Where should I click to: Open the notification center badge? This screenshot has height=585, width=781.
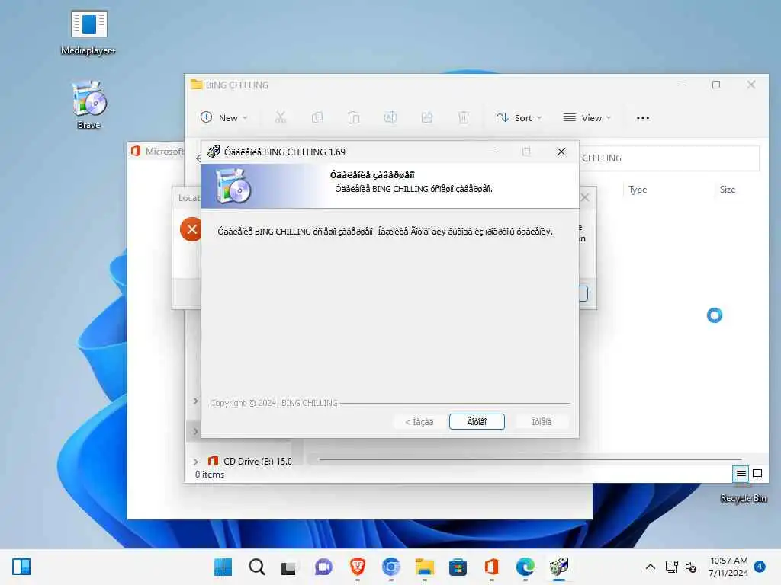[x=760, y=567]
